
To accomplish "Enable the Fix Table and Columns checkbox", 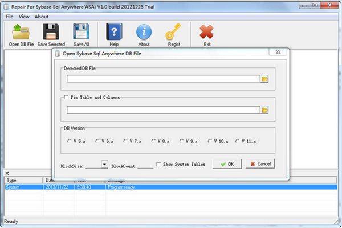I will point(66,97).
